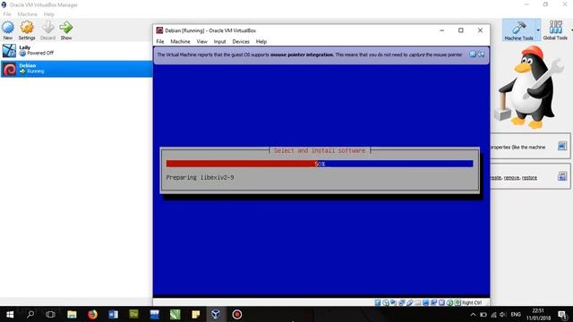Open Sticky Notes from the taskbar
The width and height of the screenshot is (573, 322).
click(x=196, y=314)
